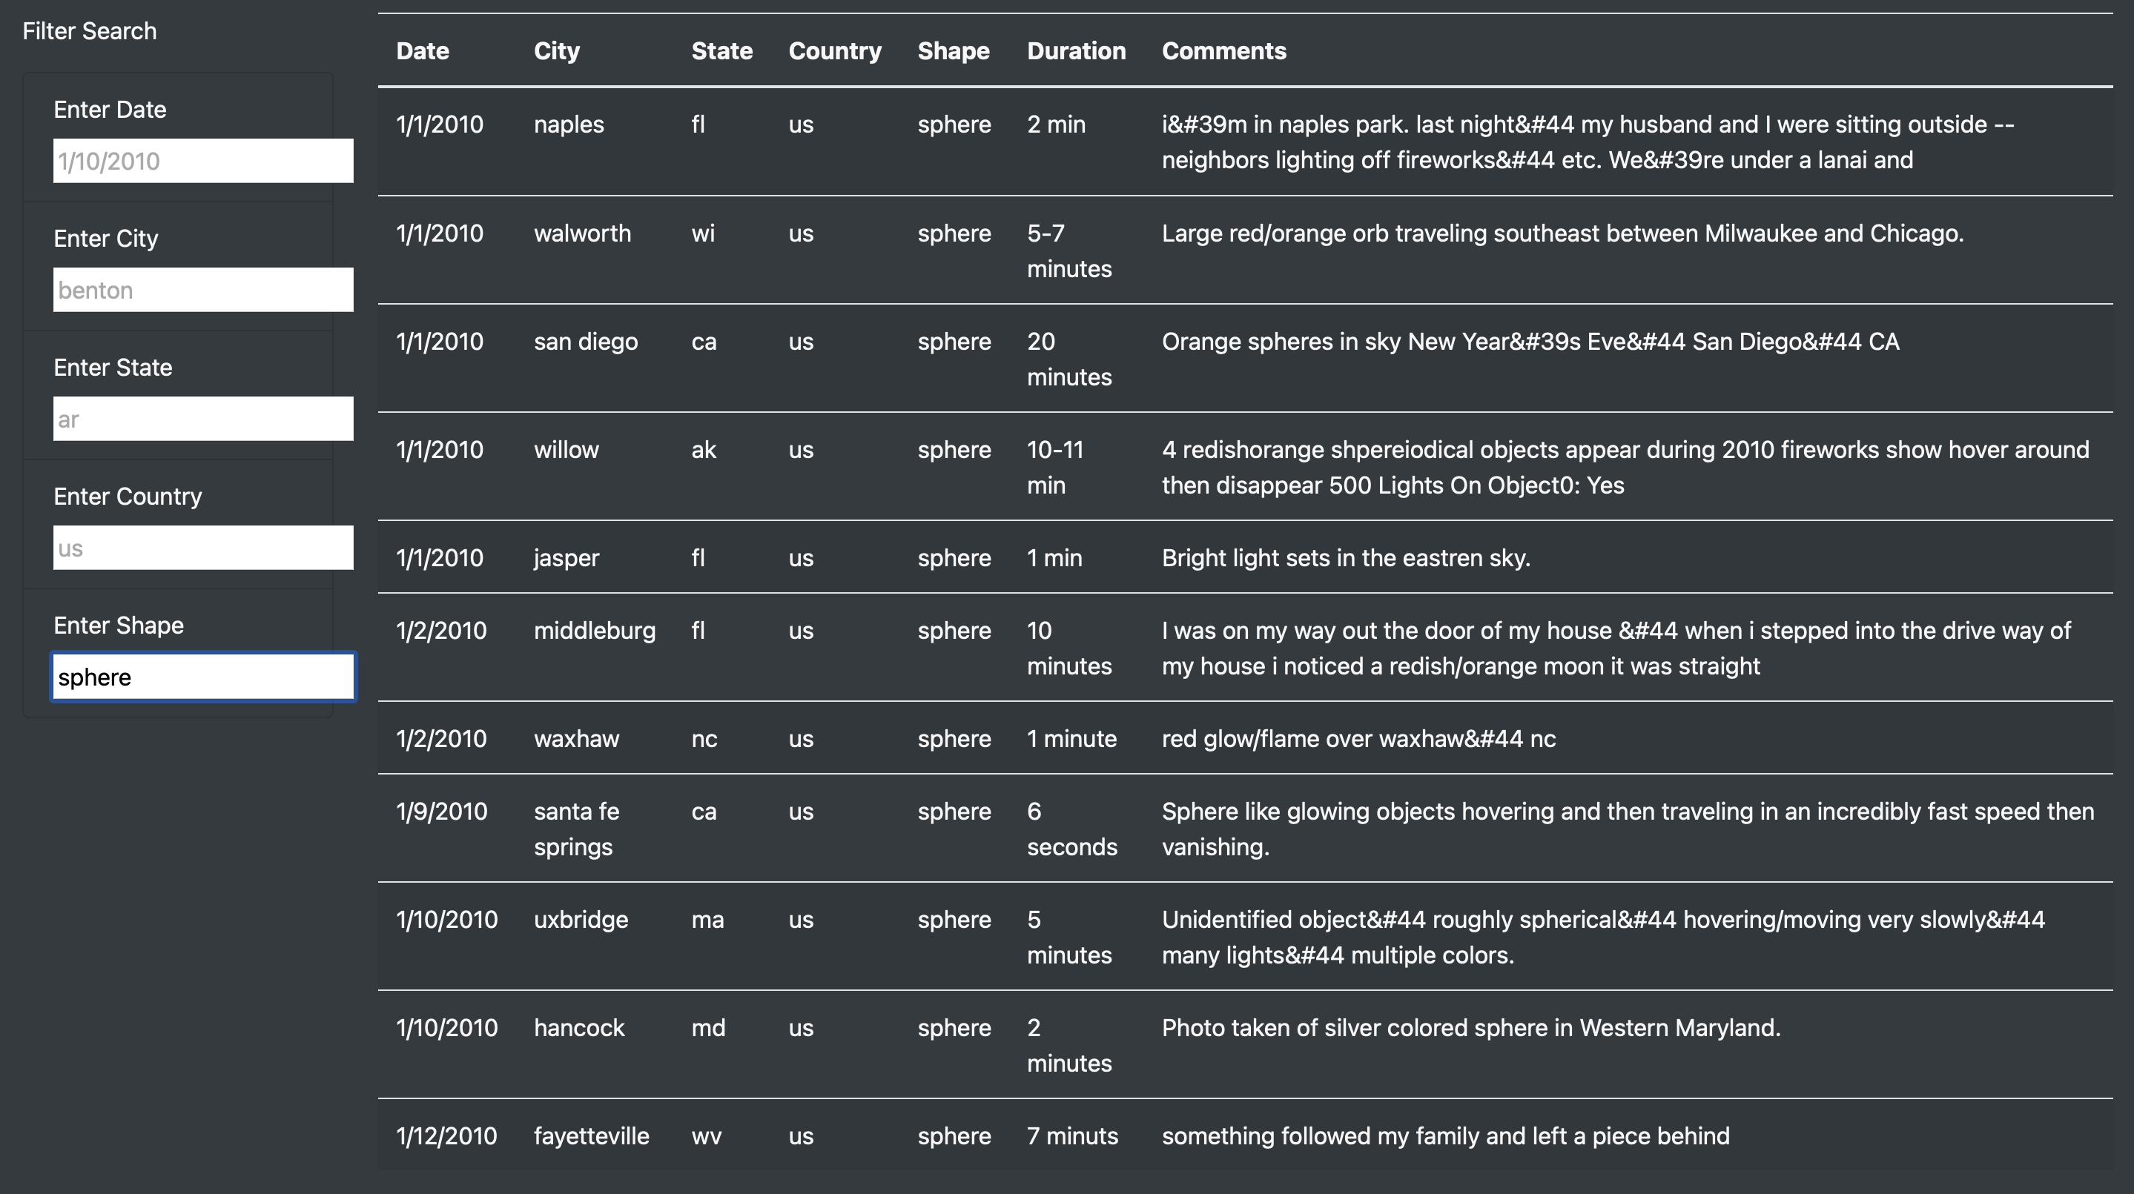The height and width of the screenshot is (1194, 2134).
Task: Click state wv in the fayetteville row
Action: (x=706, y=1137)
